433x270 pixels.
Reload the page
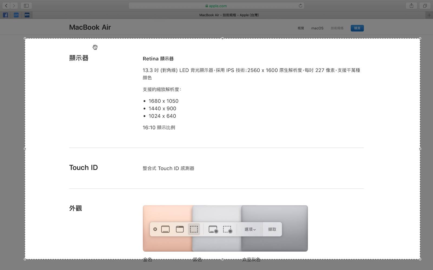300,6
